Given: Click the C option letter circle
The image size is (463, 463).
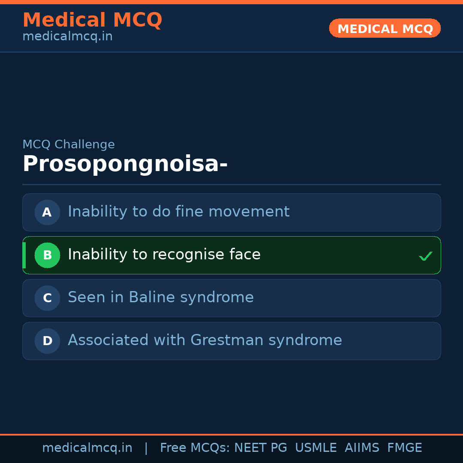Looking at the screenshot, I should (x=47, y=298).
